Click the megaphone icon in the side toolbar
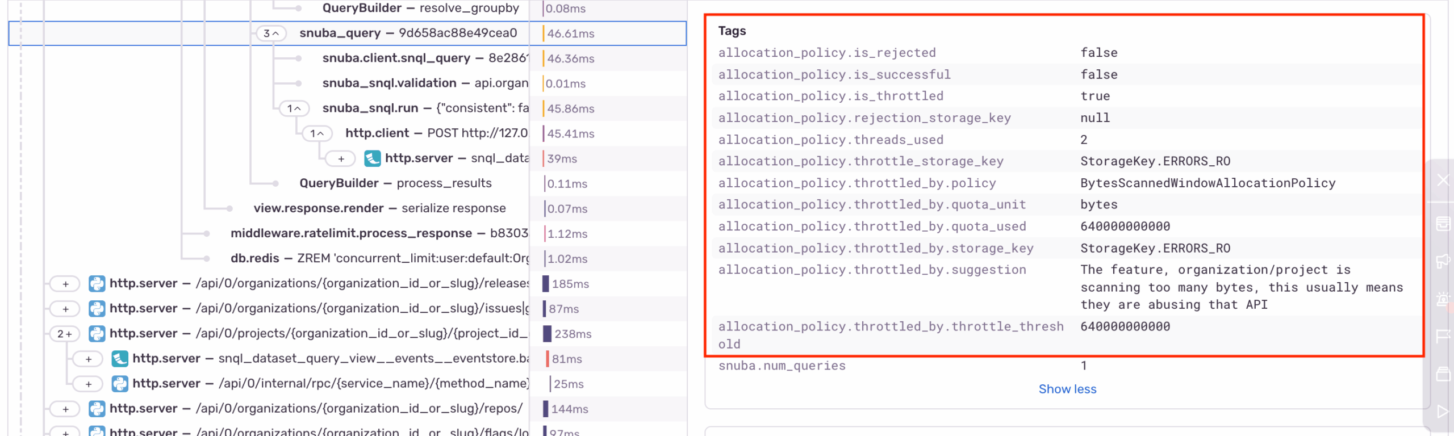Viewport: 1454px width, 436px height. click(1443, 261)
